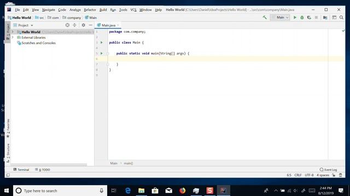Toggle the Favorites side tool button
This screenshot has width=350, height=196.
click(x=8, y=128)
